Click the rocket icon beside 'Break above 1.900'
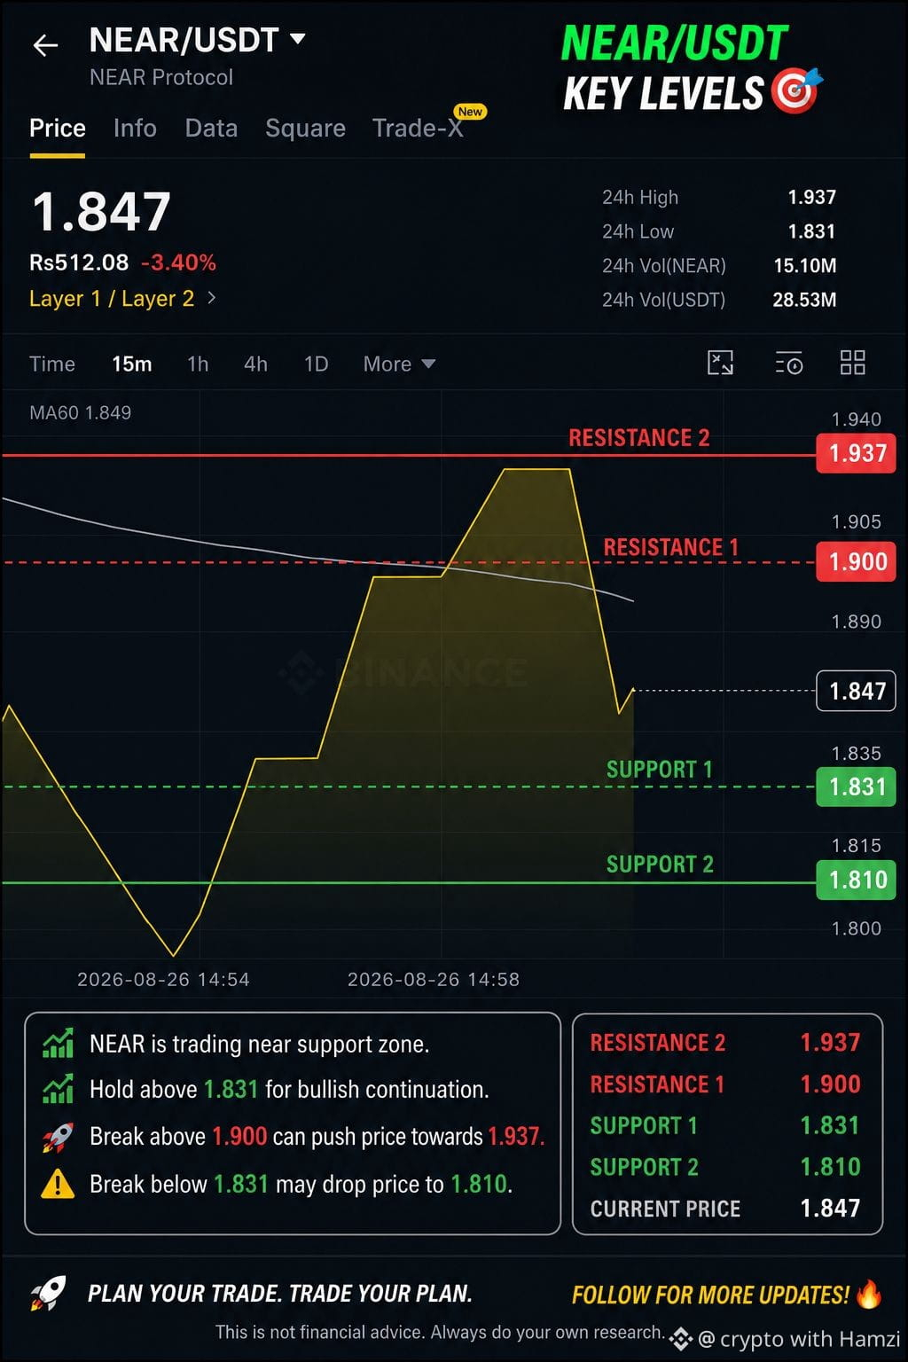 (x=58, y=1138)
